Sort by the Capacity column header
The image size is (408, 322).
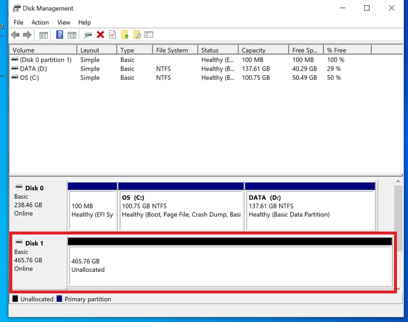[254, 50]
